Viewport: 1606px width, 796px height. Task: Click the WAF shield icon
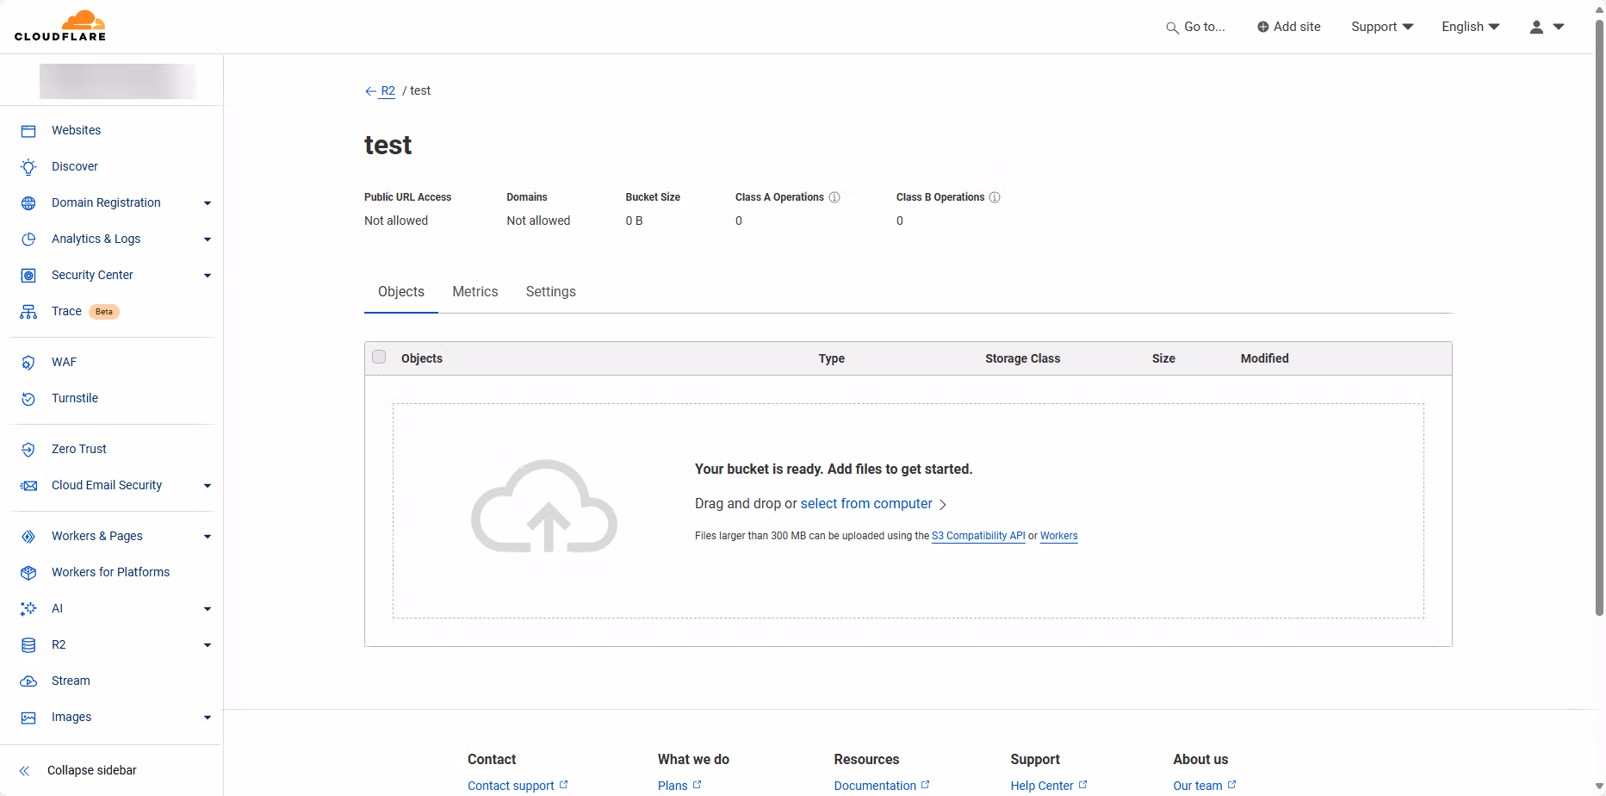[28, 363]
